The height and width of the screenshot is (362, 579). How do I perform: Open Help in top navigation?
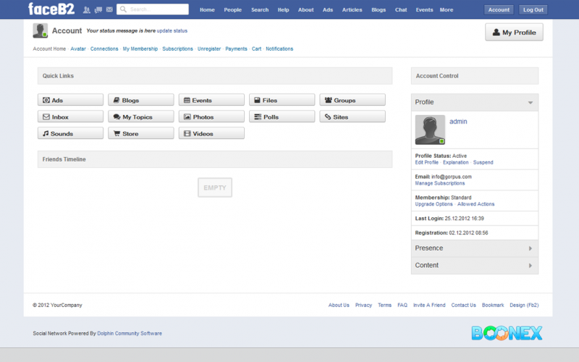[283, 10]
